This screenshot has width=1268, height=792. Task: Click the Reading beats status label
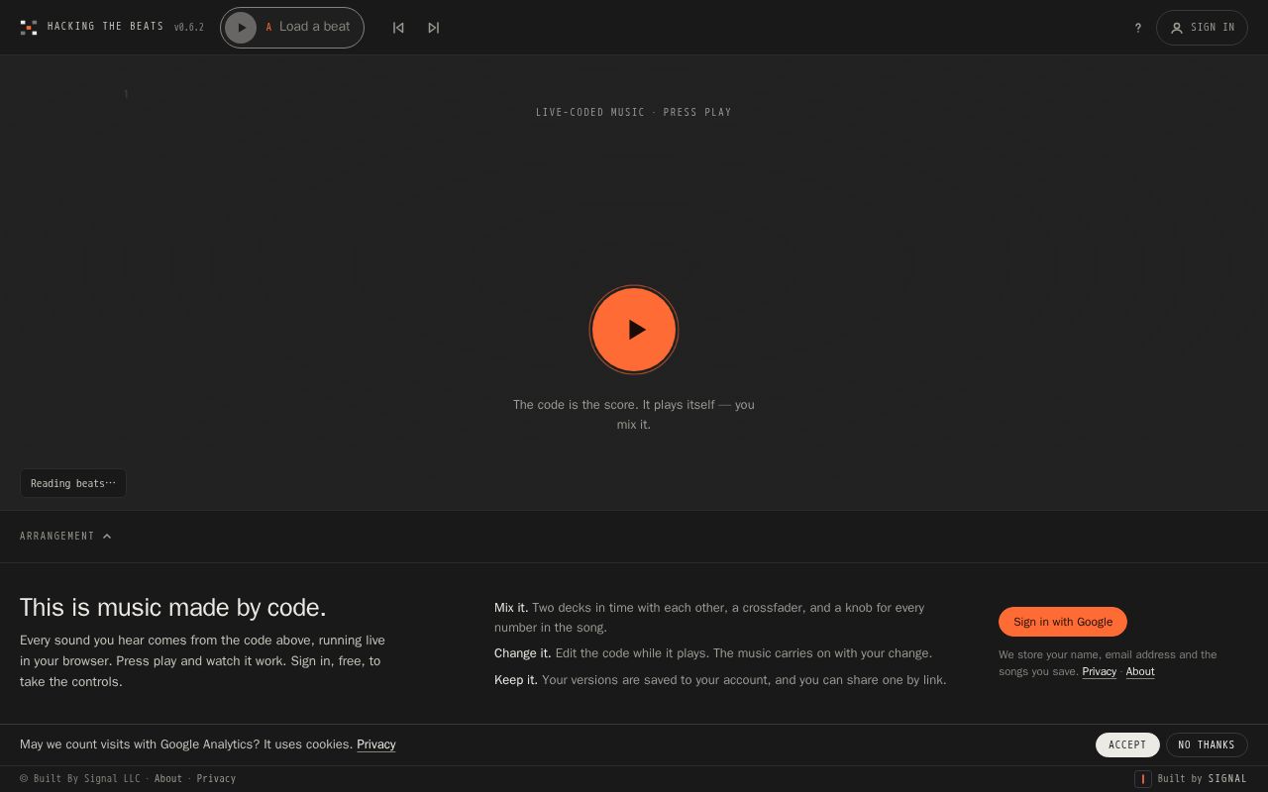tap(73, 483)
